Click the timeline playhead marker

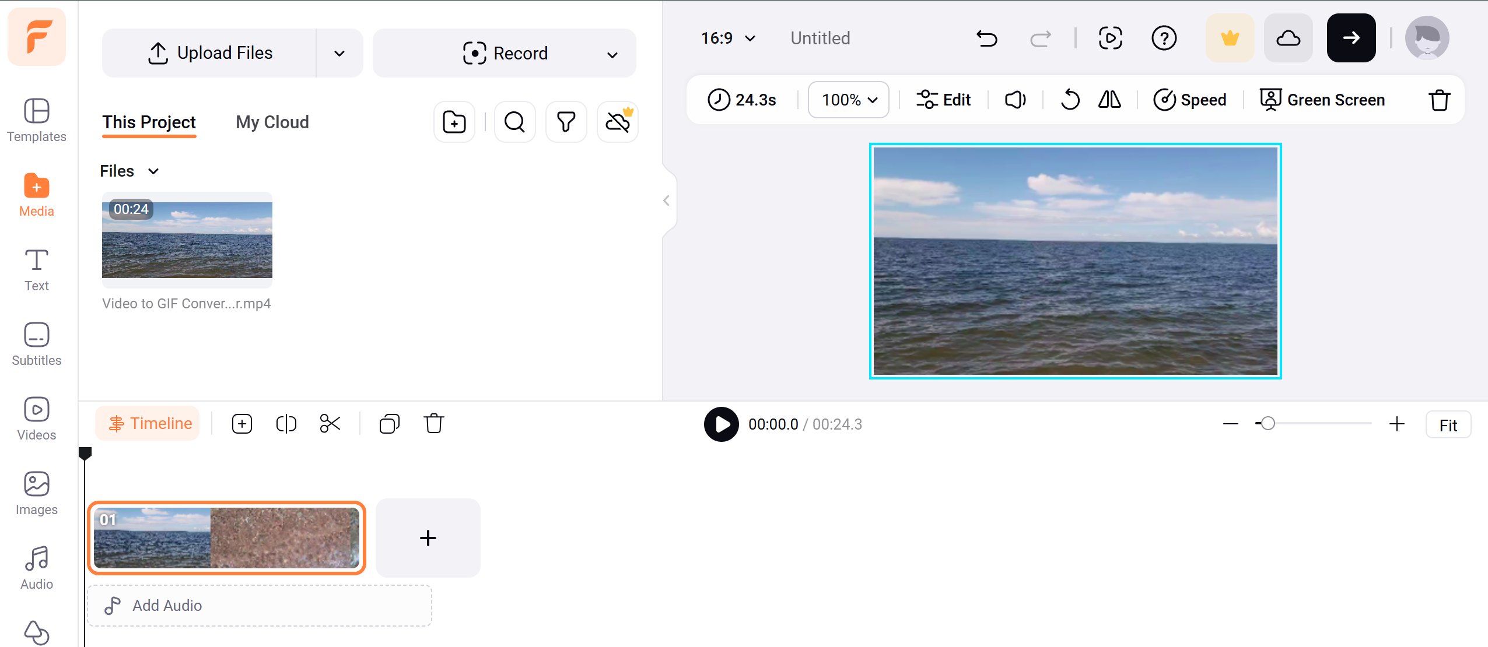pos(85,453)
